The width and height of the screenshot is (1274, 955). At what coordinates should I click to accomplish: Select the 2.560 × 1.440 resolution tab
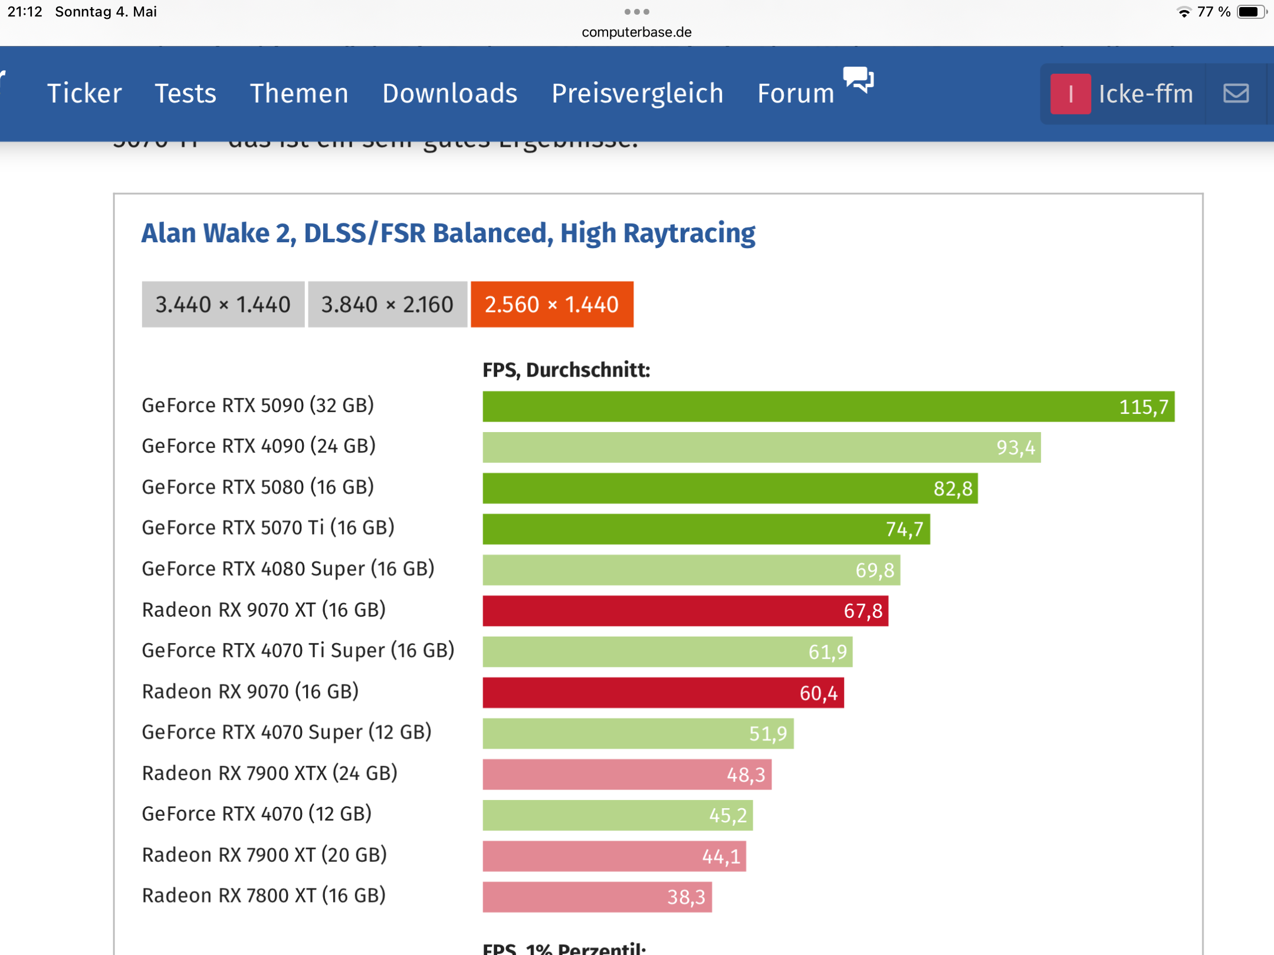tap(551, 304)
